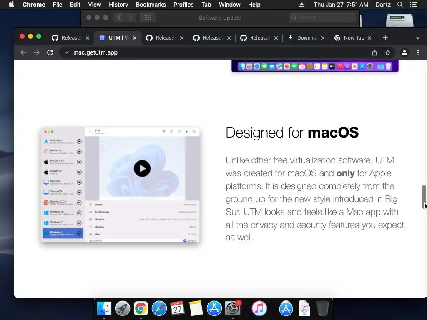Go back to previous page
Viewport: 427px width, 320px height.
point(23,52)
